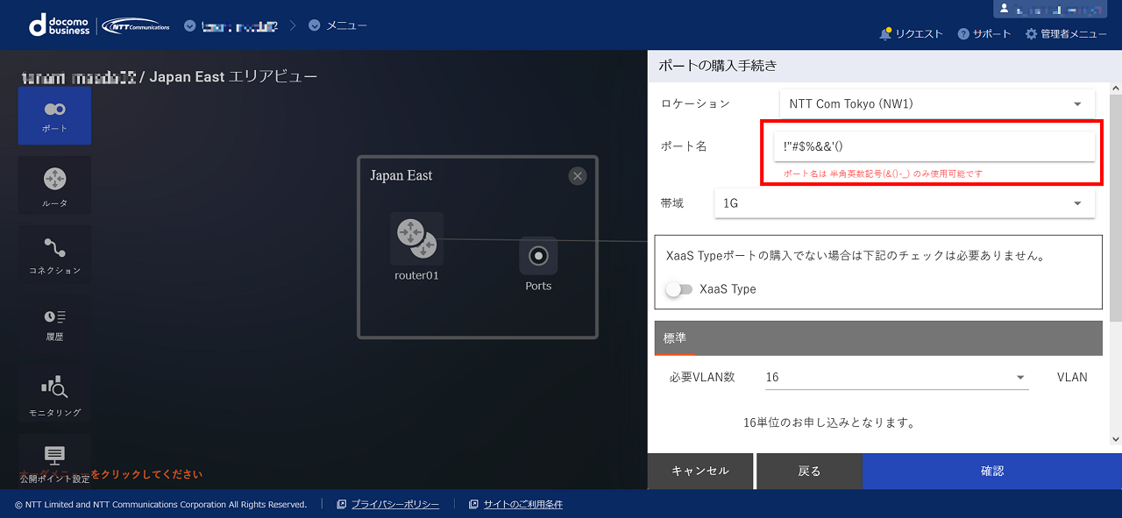Screen dimensions: 1122x518
Task: Click the NTT Communications logo
Action: point(136,25)
